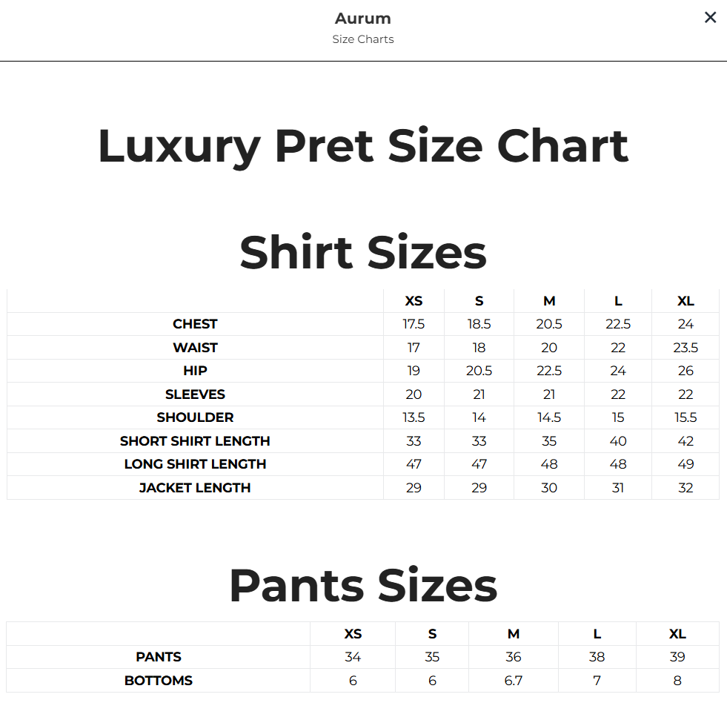Click the SHOULDER row label
The width and height of the screenshot is (727, 720).
[195, 417]
